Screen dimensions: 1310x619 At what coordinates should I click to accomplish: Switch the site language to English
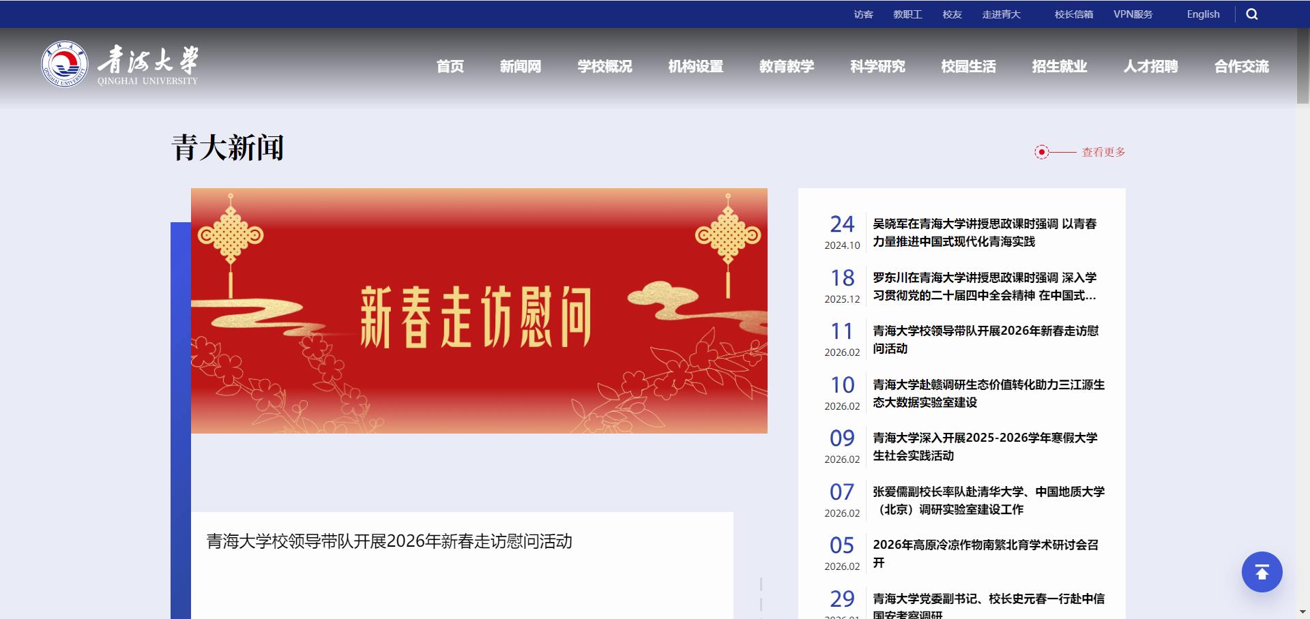pyautogui.click(x=1203, y=14)
